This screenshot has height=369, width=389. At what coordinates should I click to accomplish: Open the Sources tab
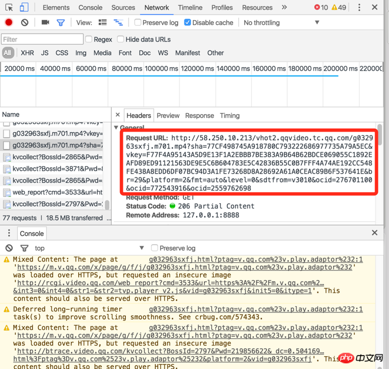coord(123,8)
